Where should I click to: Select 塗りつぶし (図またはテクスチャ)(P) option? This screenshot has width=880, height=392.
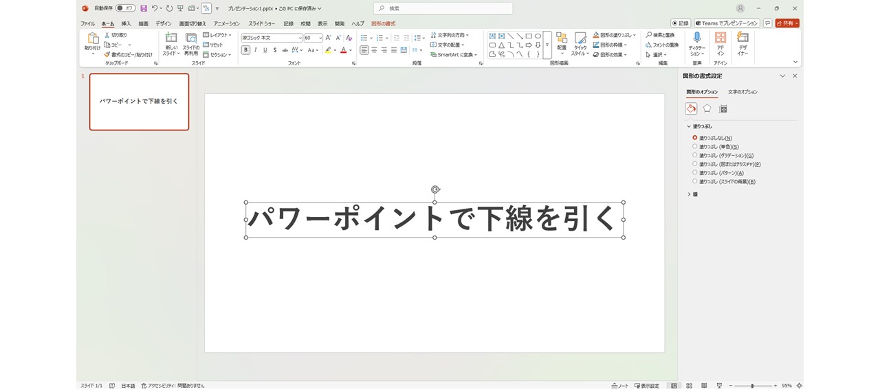[727, 164]
